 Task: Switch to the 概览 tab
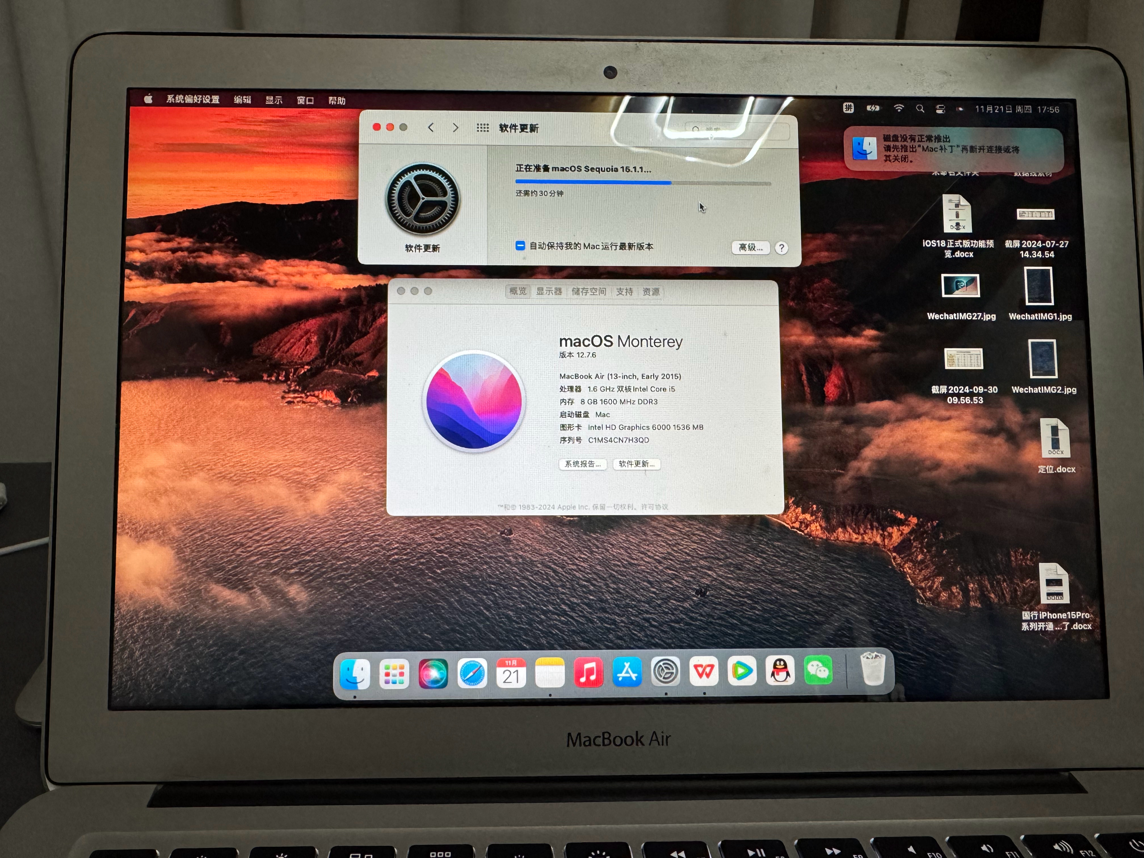[518, 291]
